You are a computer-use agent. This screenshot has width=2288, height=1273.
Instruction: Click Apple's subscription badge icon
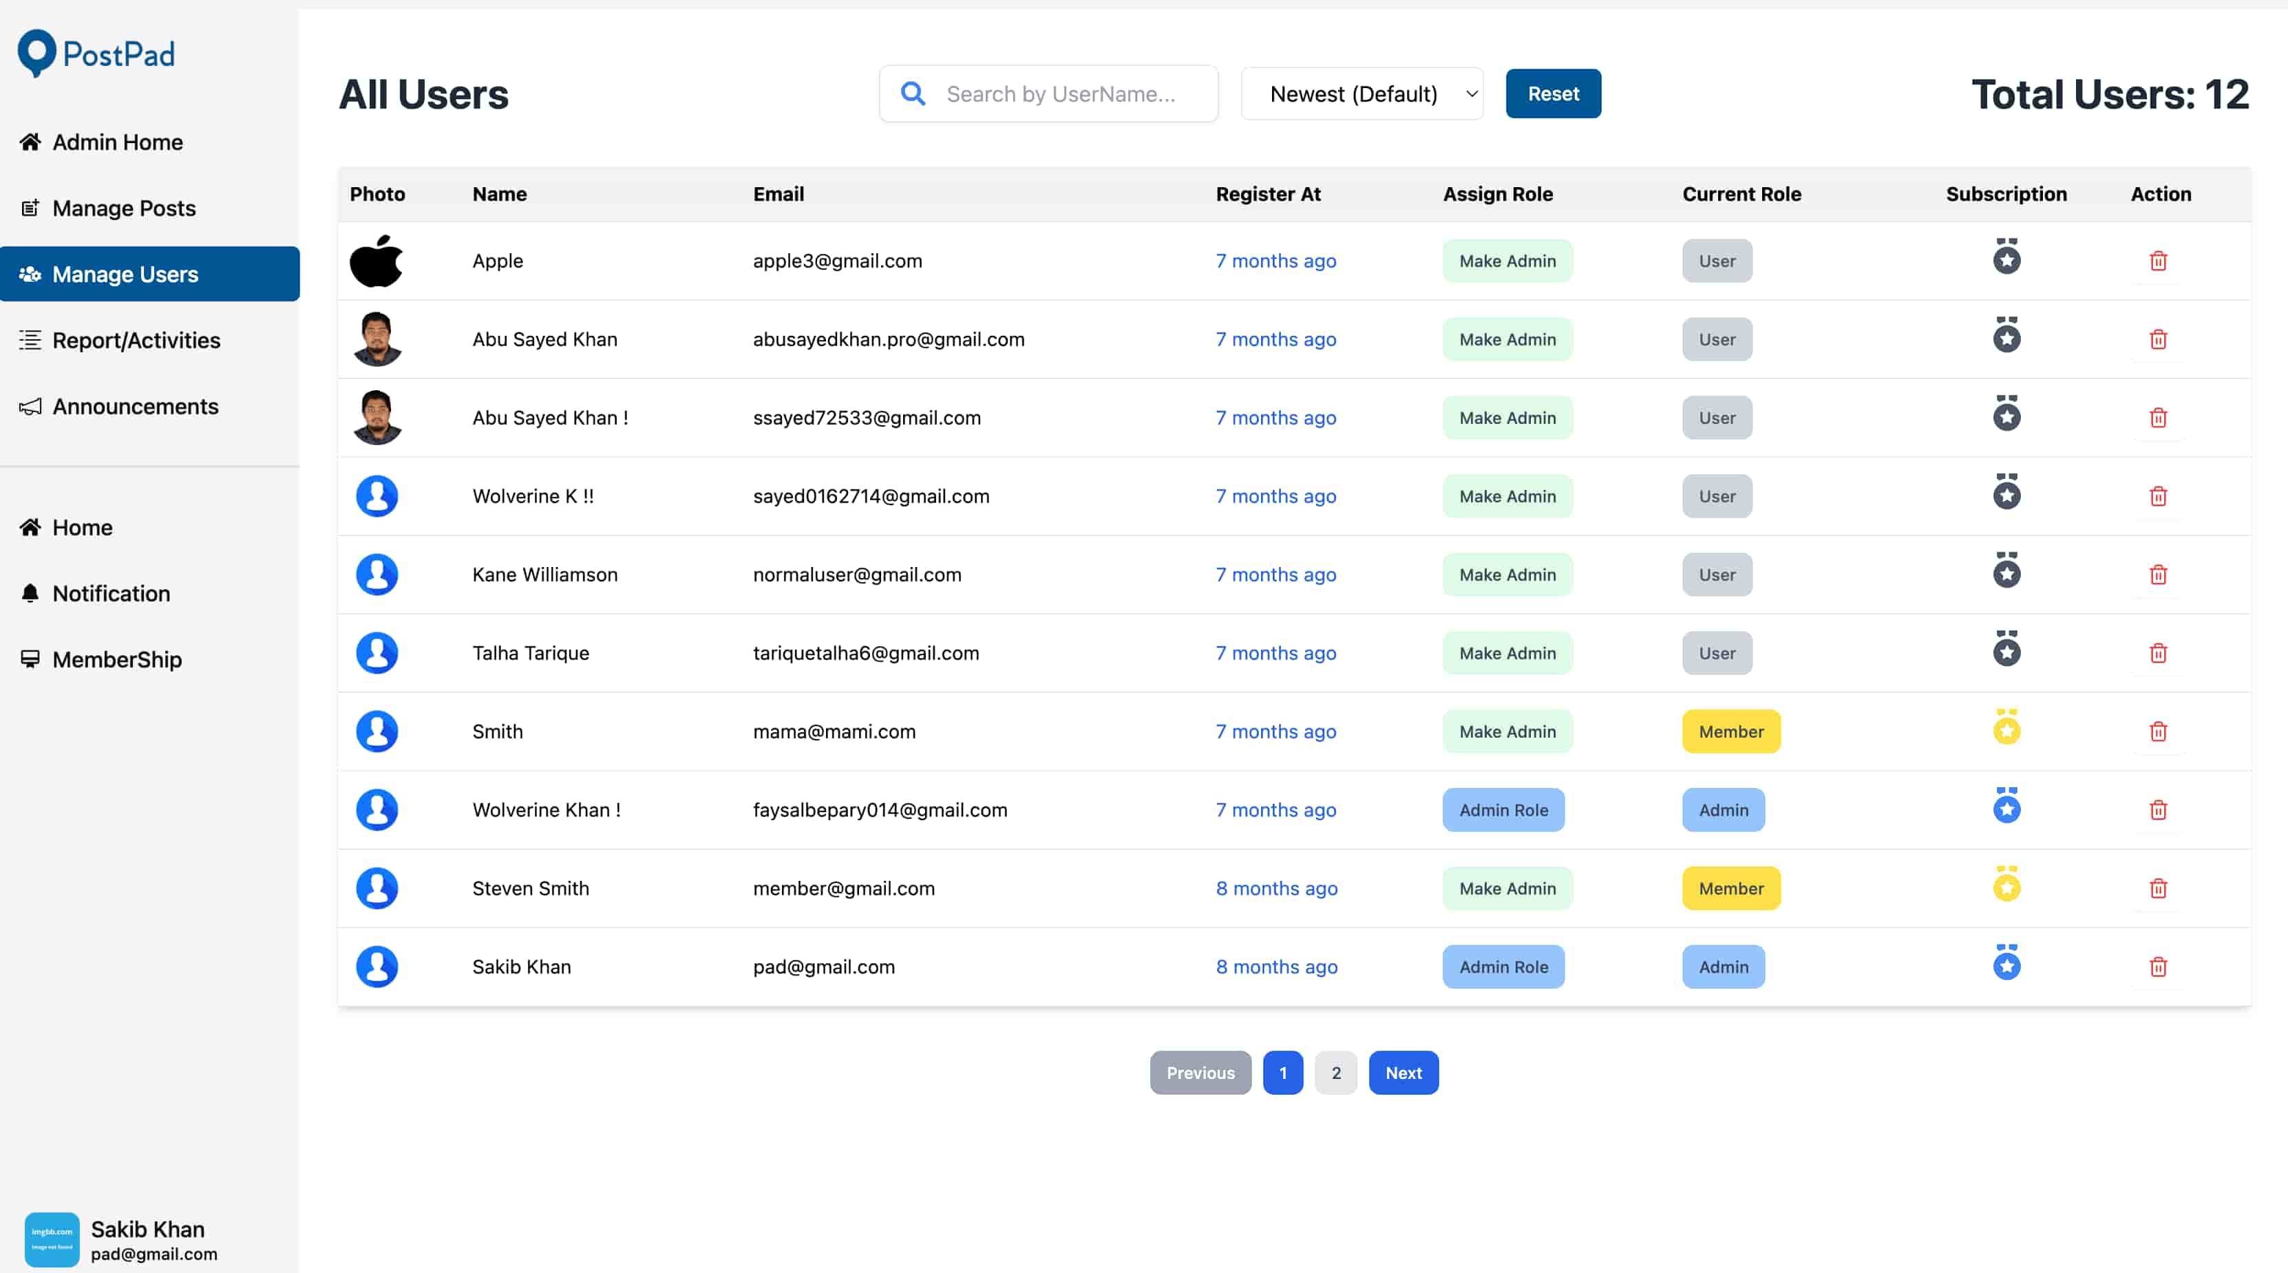click(x=2006, y=256)
